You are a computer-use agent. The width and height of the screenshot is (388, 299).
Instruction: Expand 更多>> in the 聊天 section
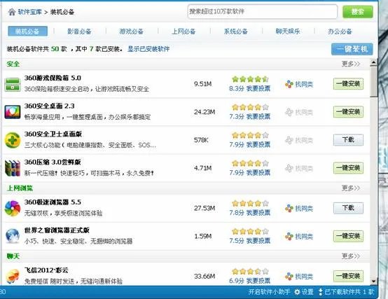click(x=351, y=256)
